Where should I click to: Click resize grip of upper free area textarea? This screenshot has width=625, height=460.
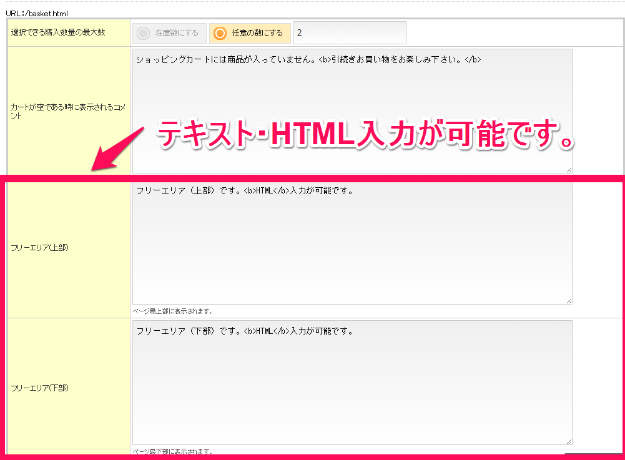pos(569,301)
